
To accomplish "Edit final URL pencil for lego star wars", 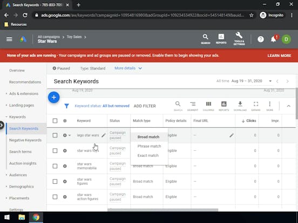I will (x=232, y=135).
